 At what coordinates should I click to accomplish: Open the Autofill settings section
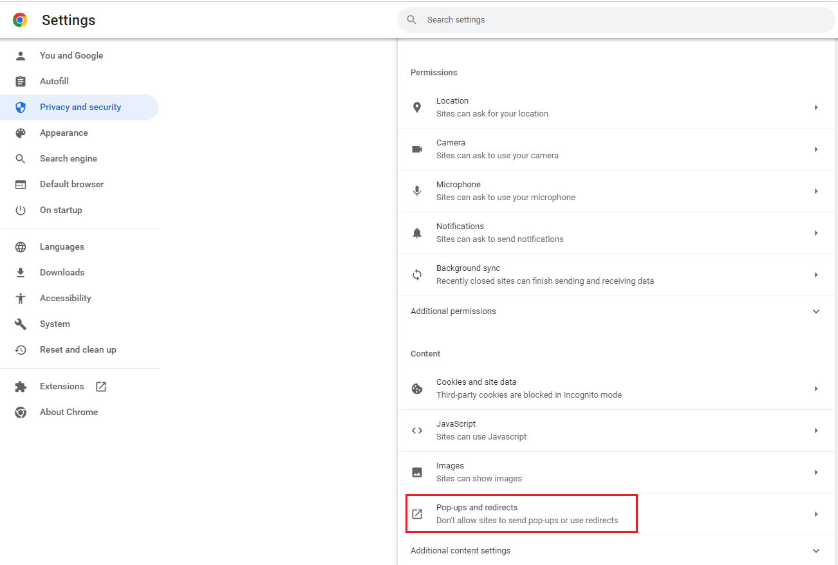(54, 81)
